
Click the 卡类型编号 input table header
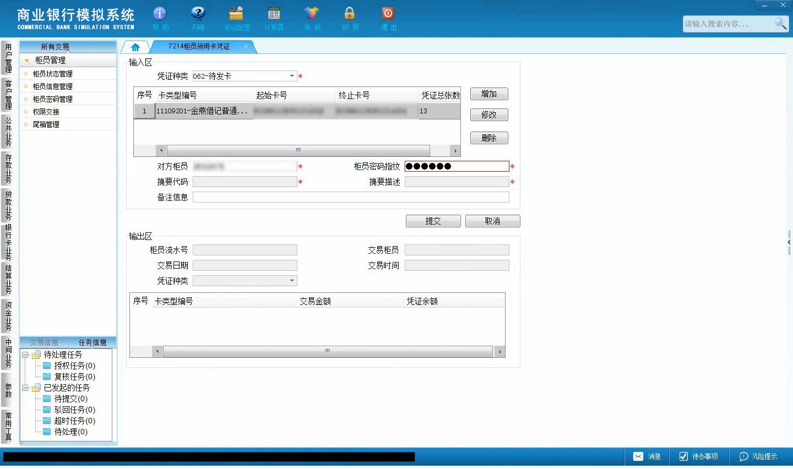[x=204, y=95]
